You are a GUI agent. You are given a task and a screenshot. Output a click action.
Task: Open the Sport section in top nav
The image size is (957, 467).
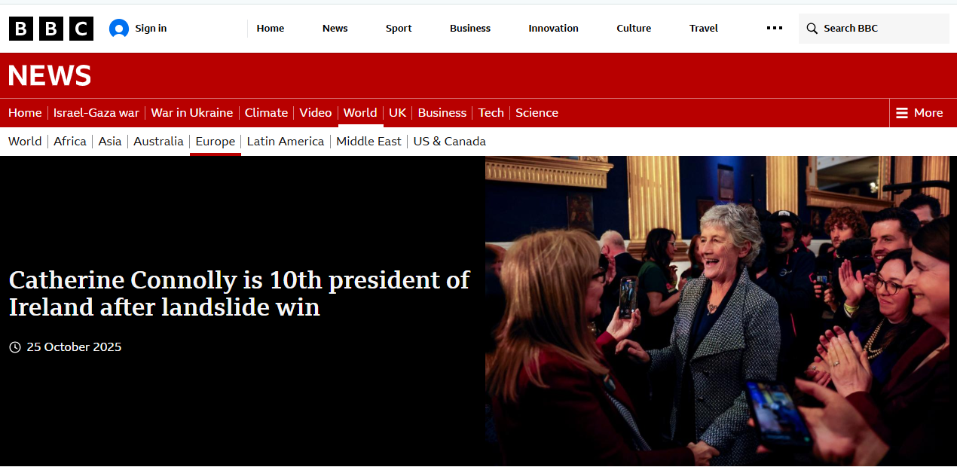pos(399,29)
